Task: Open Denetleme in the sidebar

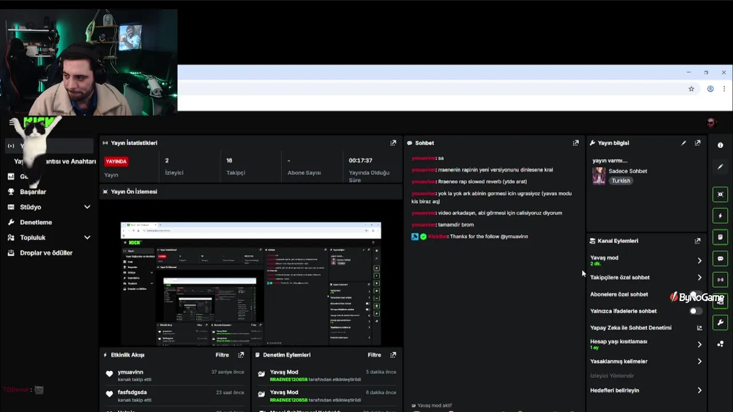Action: click(x=36, y=222)
